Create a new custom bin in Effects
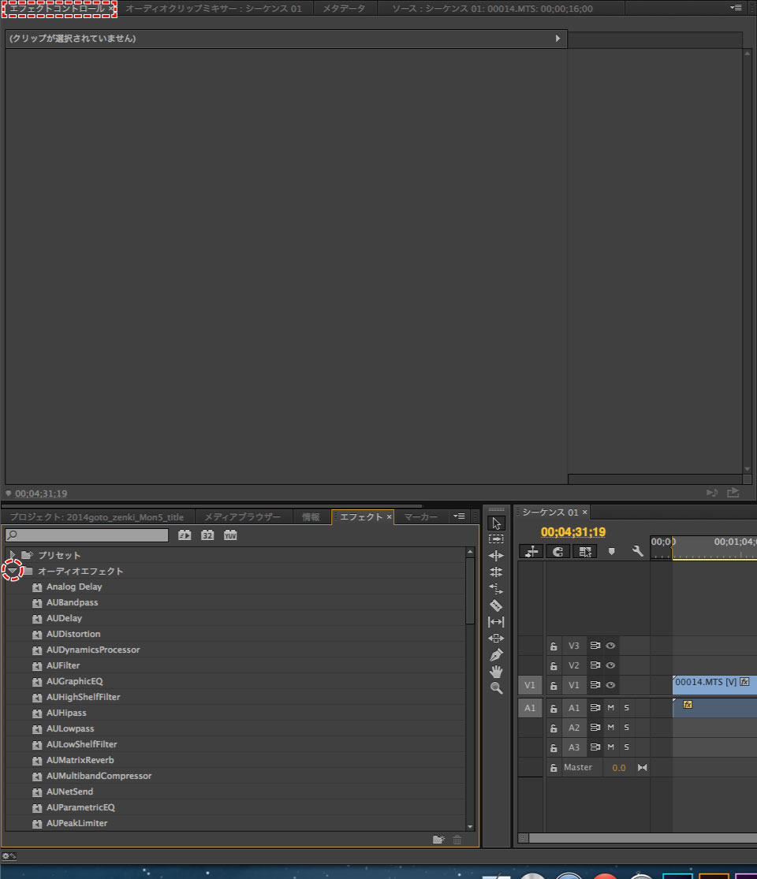This screenshot has height=879, width=757. (x=439, y=840)
